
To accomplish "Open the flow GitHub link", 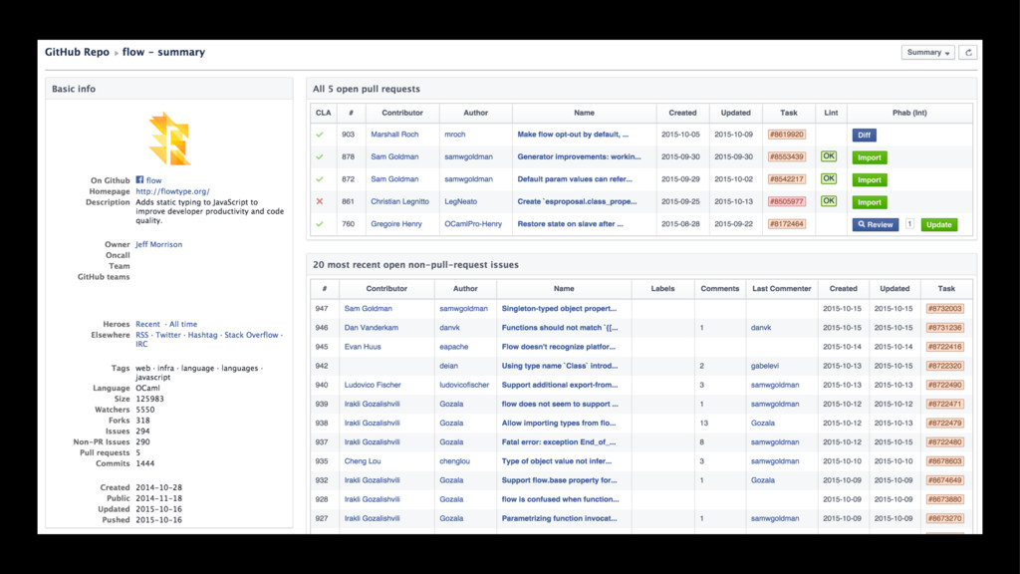I will coord(154,180).
